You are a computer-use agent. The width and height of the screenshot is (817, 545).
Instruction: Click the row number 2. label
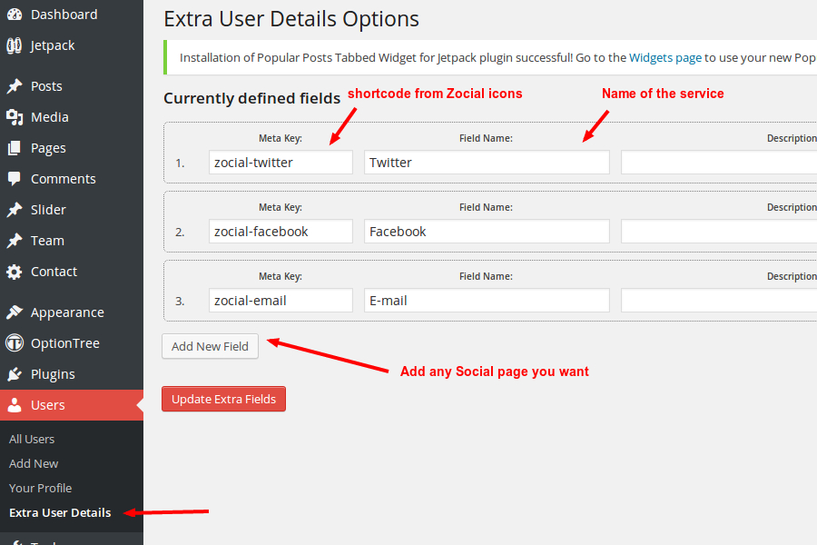180,233
